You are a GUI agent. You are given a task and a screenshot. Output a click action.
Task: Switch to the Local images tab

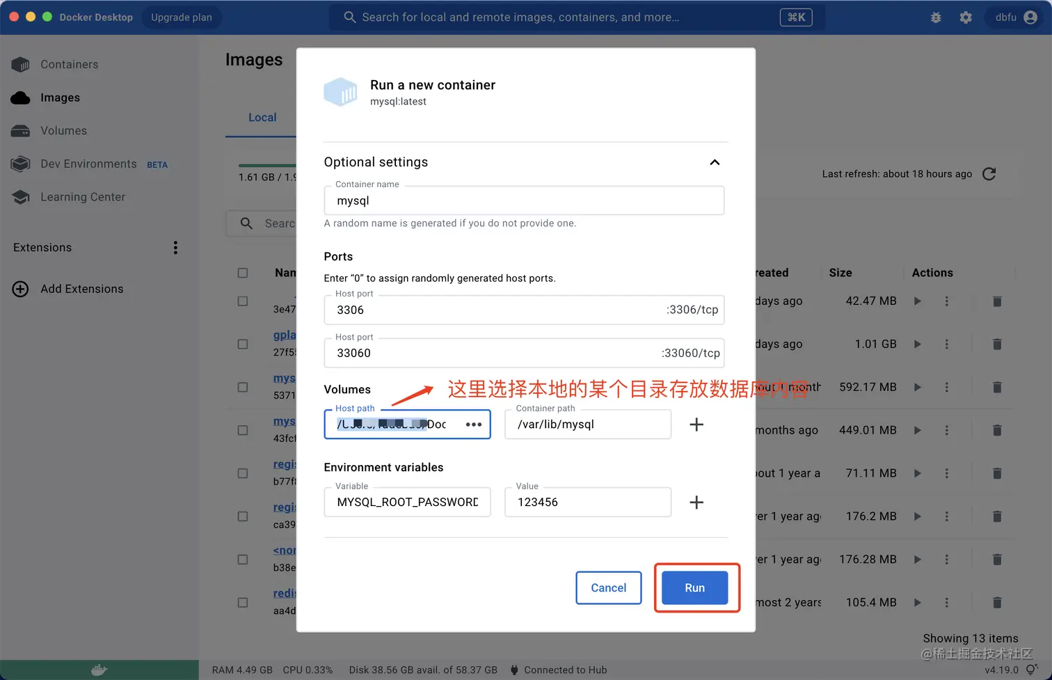262,118
